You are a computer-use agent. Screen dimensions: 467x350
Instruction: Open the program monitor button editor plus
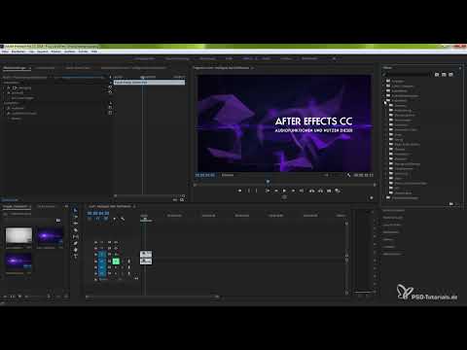click(372, 197)
